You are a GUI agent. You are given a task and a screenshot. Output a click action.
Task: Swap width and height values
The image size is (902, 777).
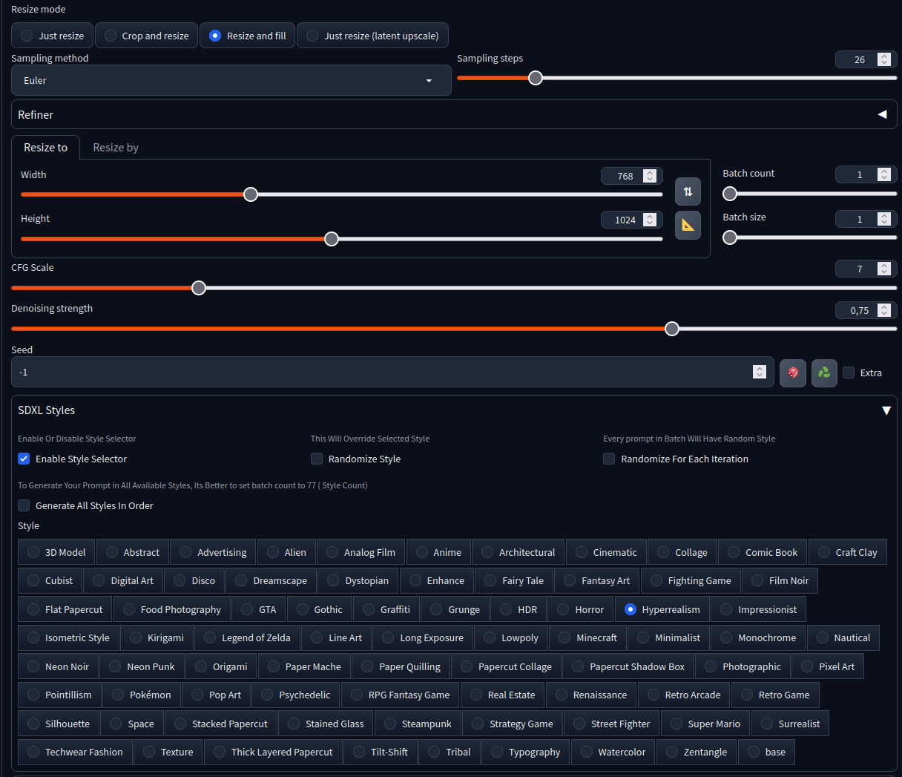pos(688,191)
